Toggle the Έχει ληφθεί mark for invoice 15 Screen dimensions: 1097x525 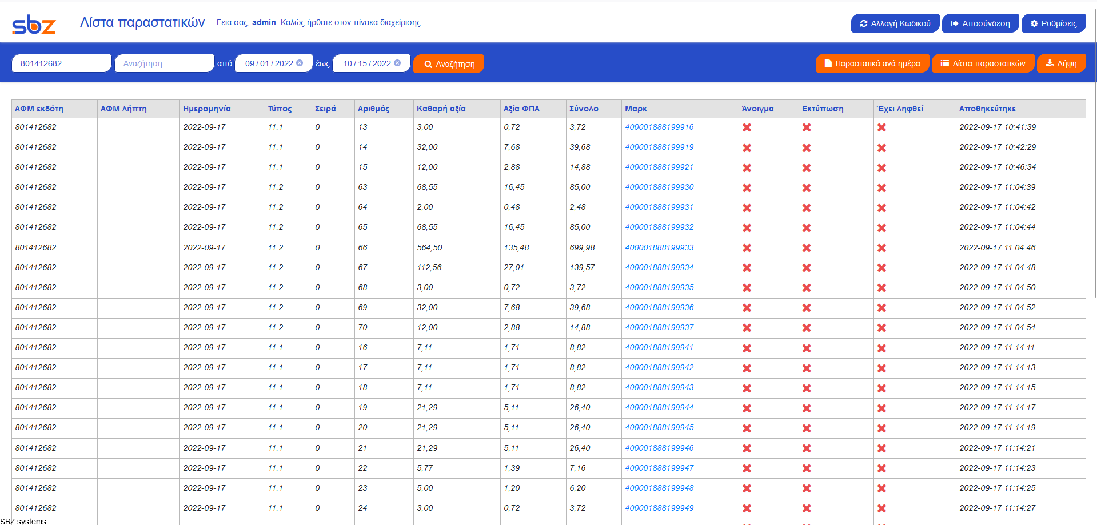882,167
